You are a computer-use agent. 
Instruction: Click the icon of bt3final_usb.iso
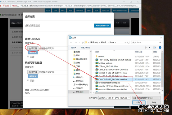pos(97,63)
